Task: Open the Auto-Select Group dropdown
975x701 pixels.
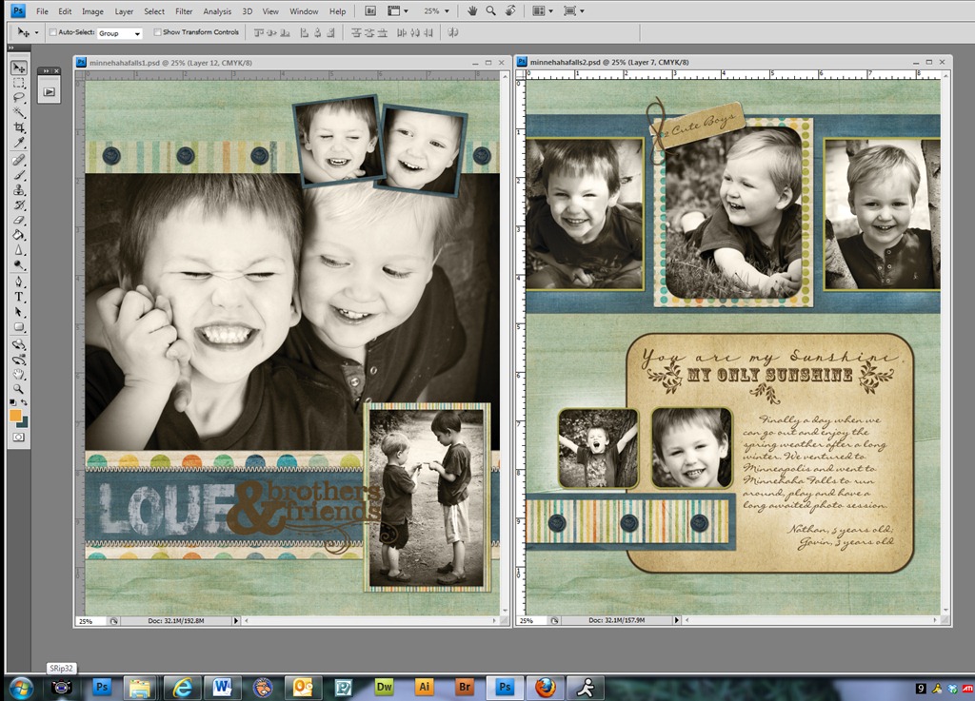Action: tap(119, 33)
